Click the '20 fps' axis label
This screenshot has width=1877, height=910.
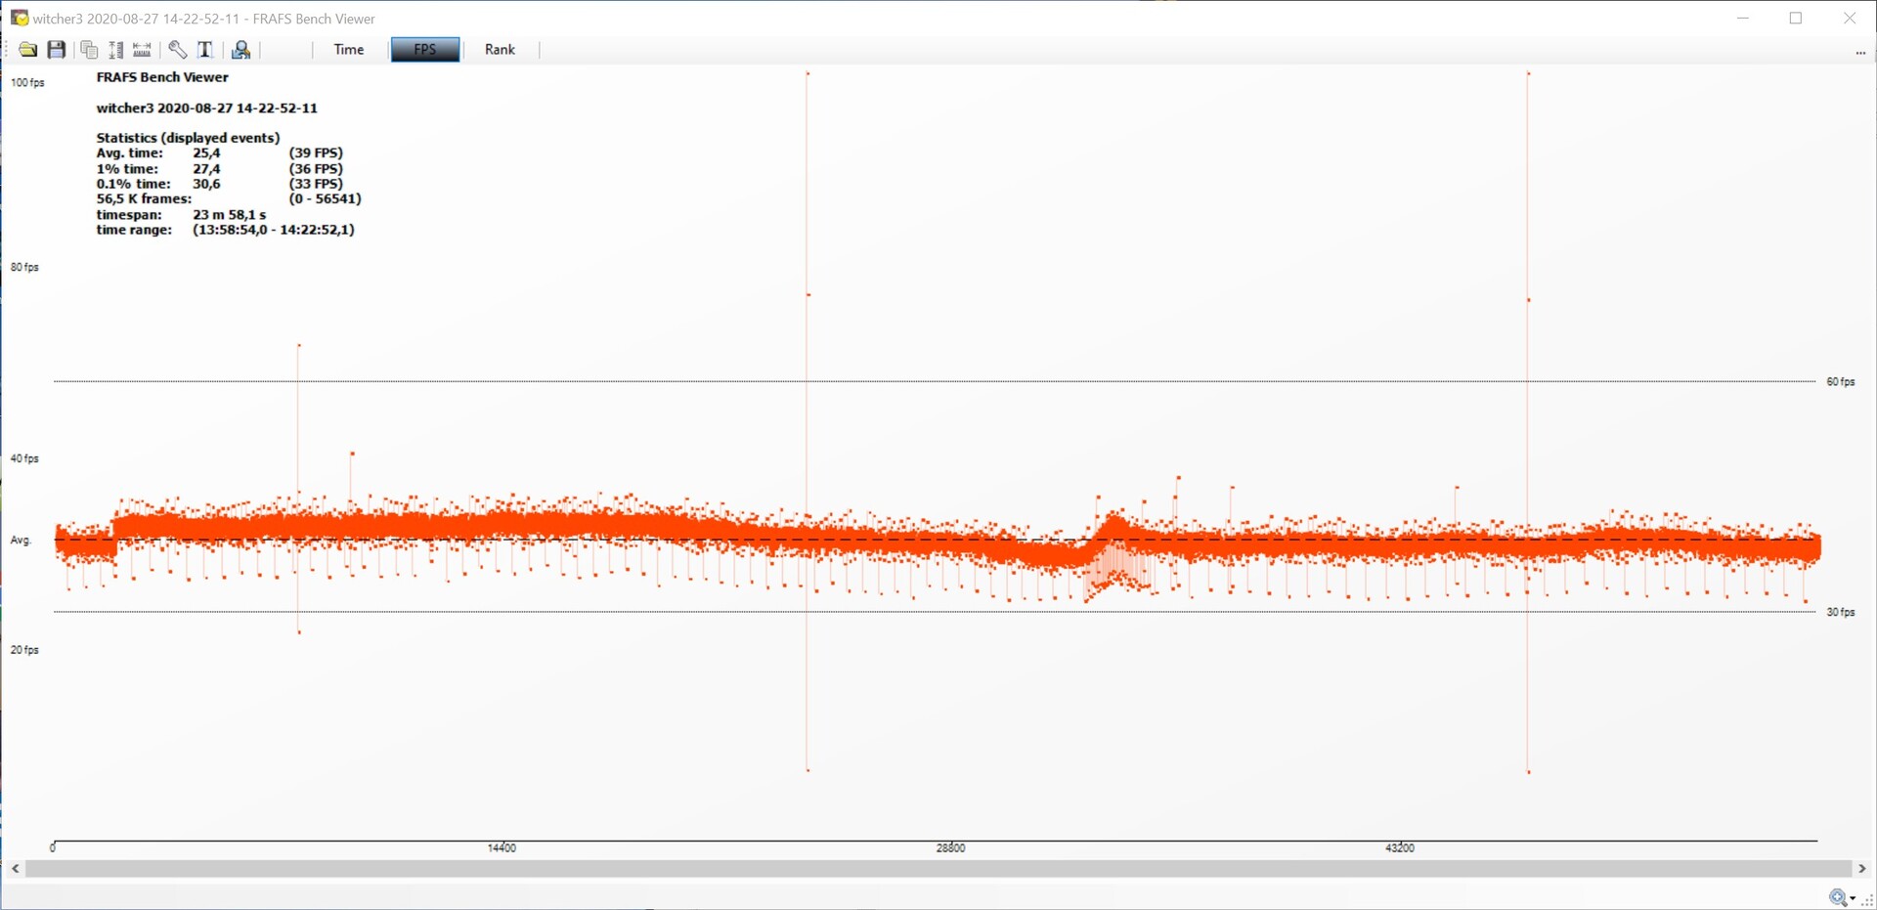(24, 651)
